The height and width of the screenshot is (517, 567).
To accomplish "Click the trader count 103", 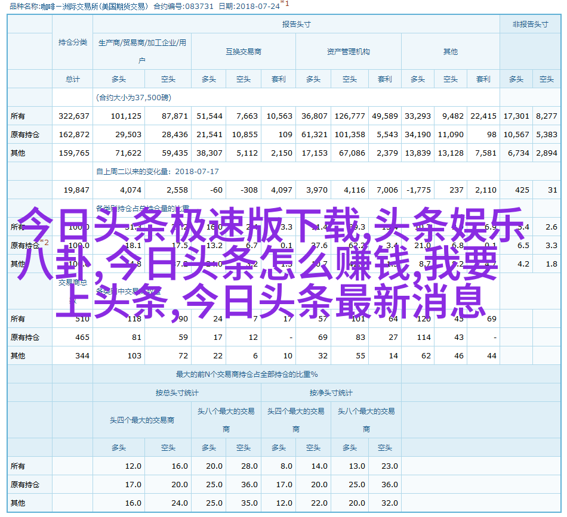I will pyautogui.click(x=134, y=355).
